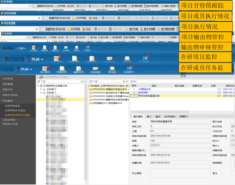Open 逾期任务 in the front-most PLM toolbar
This screenshot has height=185, width=235.
[x=79, y=70]
